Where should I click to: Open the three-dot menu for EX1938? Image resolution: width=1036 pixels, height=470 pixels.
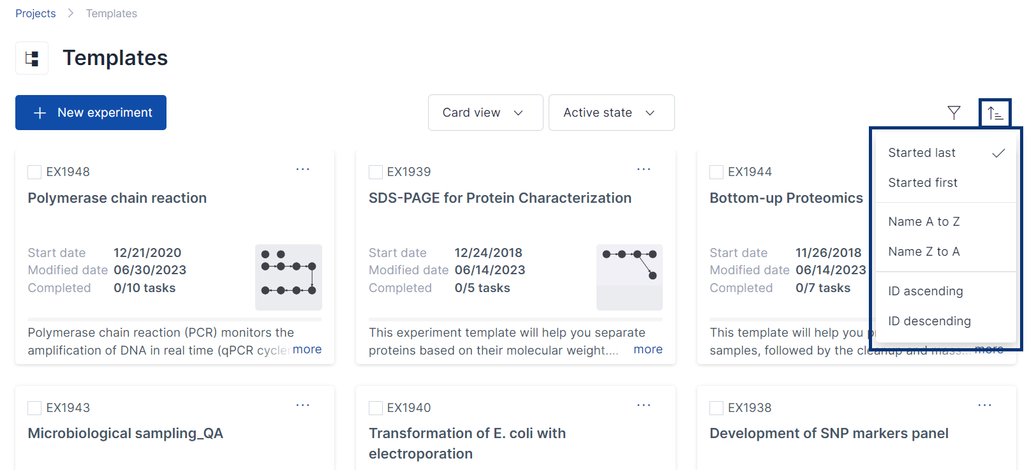pyautogui.click(x=985, y=406)
